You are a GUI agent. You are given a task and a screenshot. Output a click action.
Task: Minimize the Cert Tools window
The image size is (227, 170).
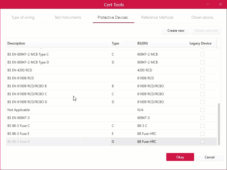207,4
